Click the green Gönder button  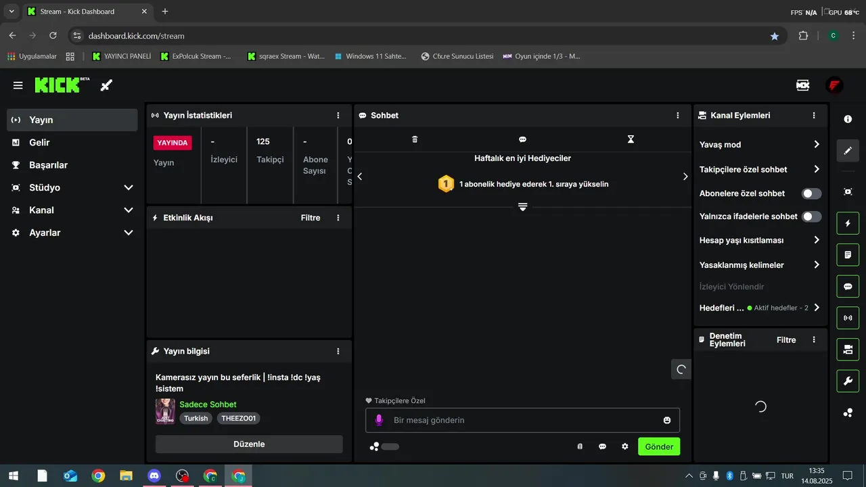(x=659, y=446)
